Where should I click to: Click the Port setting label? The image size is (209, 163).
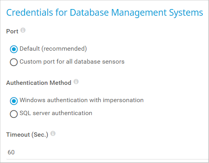click(12, 31)
